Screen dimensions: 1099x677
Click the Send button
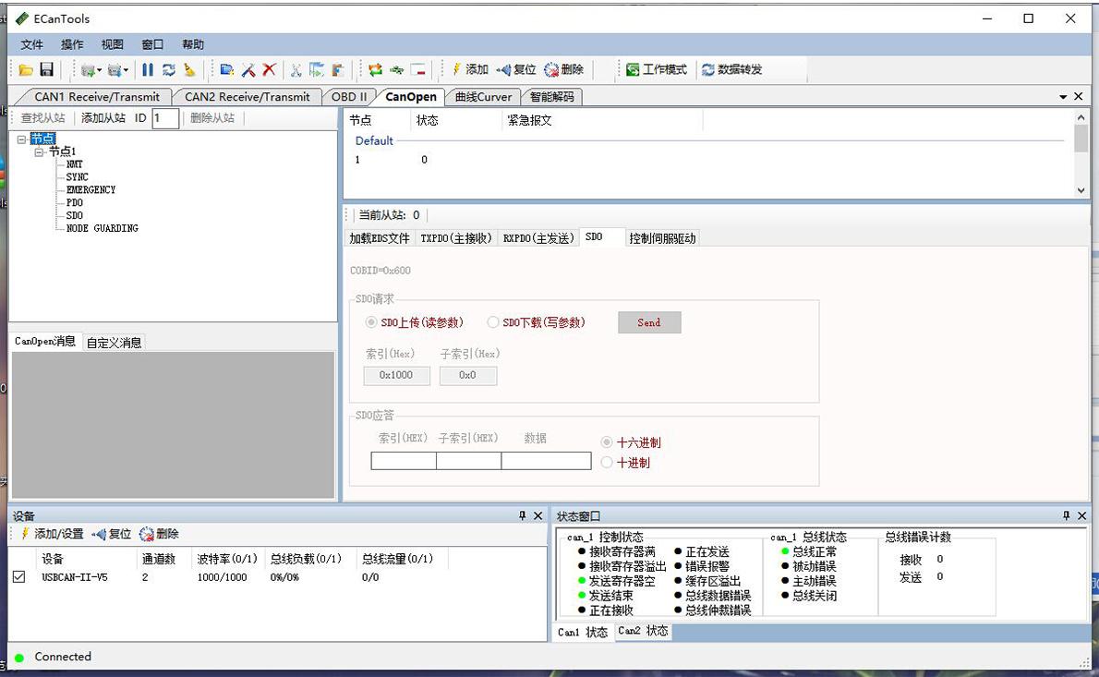[x=649, y=322]
